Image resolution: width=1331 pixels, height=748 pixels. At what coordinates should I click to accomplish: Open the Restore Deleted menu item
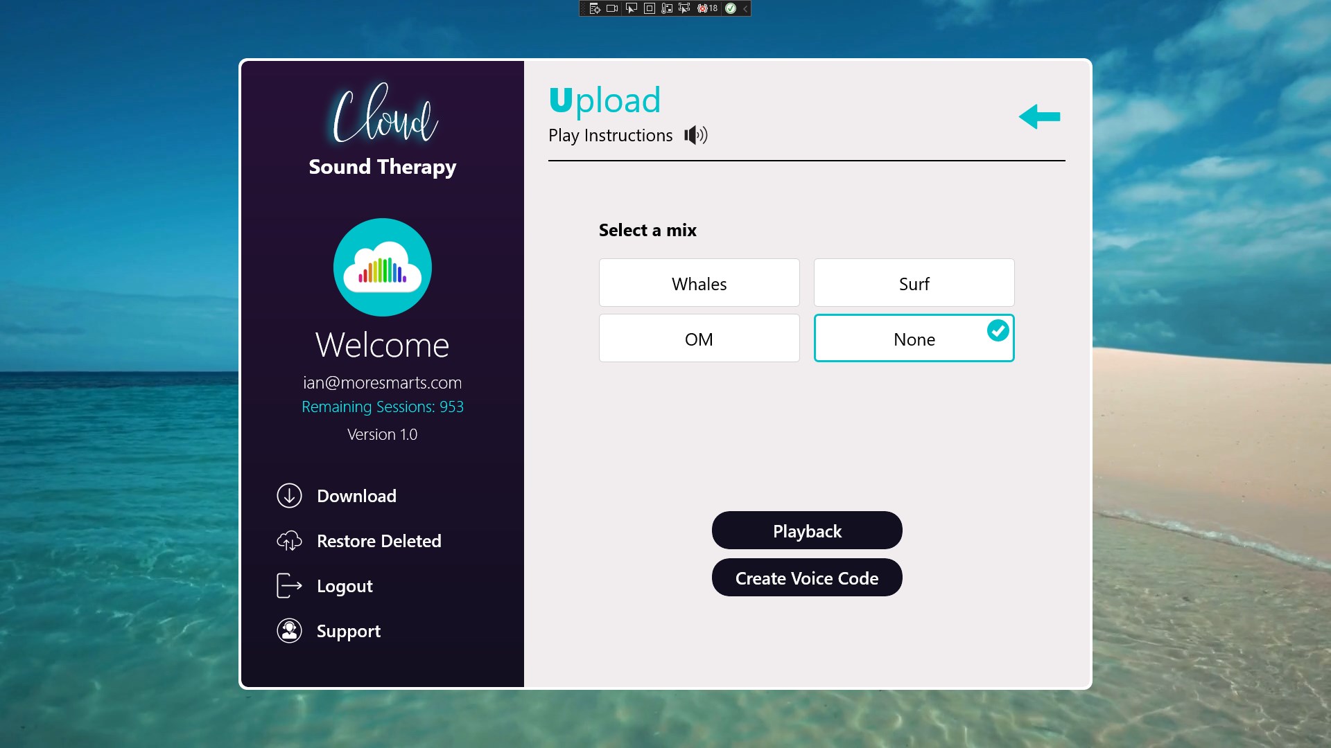tap(379, 541)
